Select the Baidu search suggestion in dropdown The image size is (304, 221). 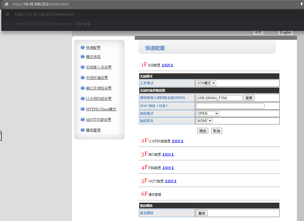pyautogui.click(x=52, y=24)
